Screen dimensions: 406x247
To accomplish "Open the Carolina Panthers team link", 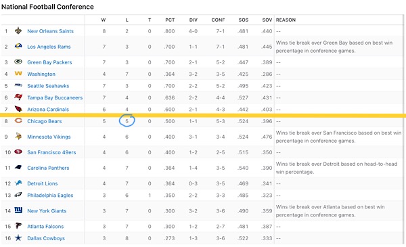I will coord(48,168).
